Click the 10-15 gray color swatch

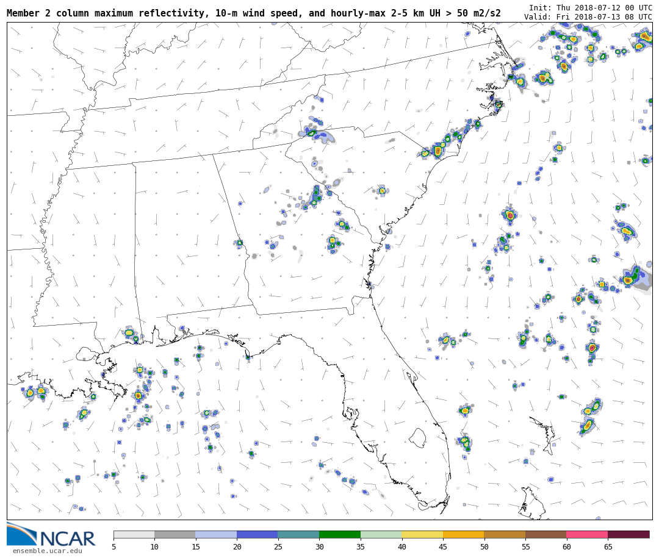coord(175,534)
